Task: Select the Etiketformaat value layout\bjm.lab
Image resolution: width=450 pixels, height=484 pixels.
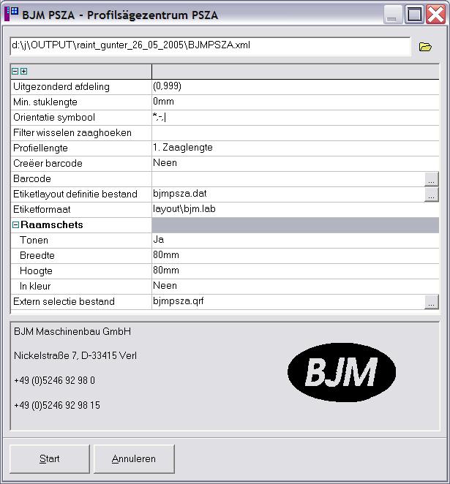Action: 296,210
